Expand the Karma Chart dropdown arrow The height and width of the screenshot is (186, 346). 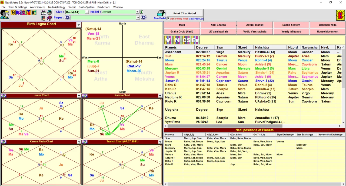160,96
